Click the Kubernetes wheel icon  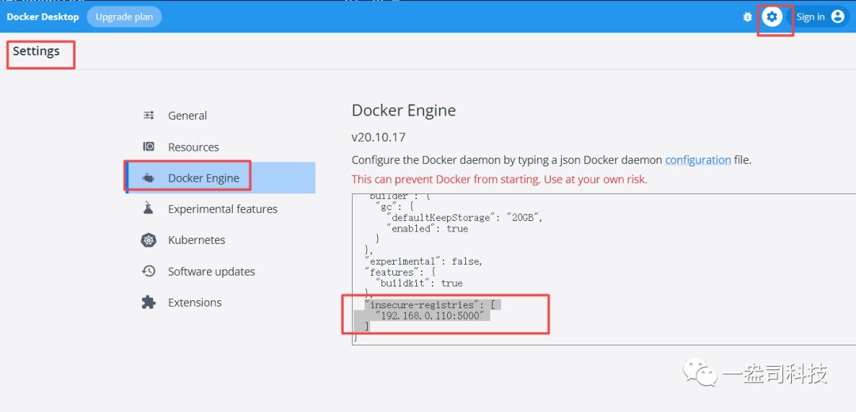(148, 240)
